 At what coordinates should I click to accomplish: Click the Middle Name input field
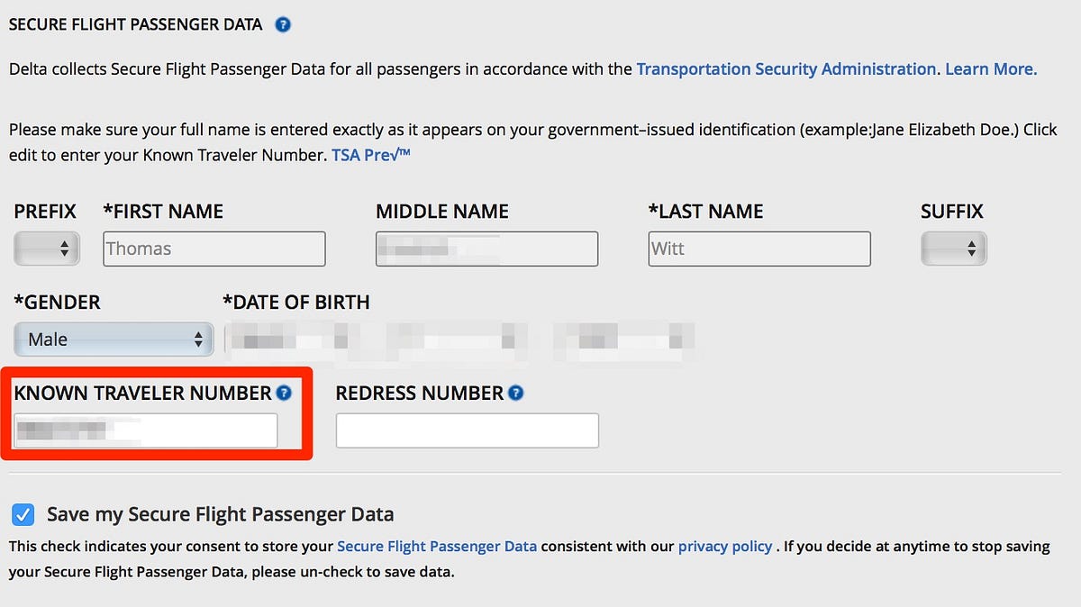pos(486,249)
